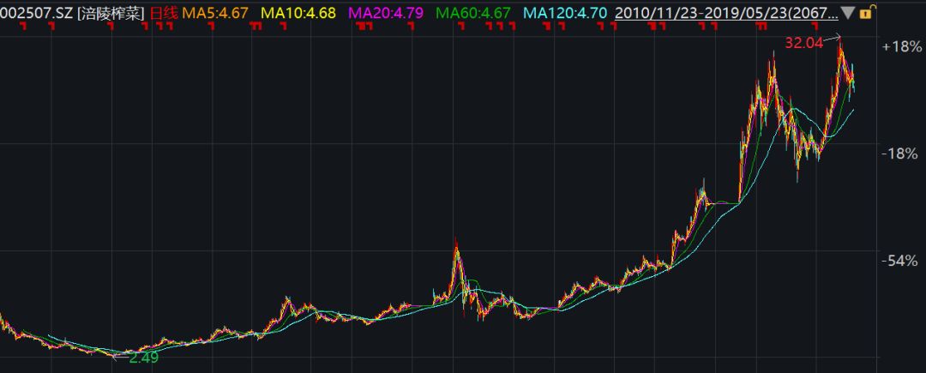This screenshot has height=373, width=926.
Task: Click the 002507.SZ stock code
Action: [x=36, y=12]
